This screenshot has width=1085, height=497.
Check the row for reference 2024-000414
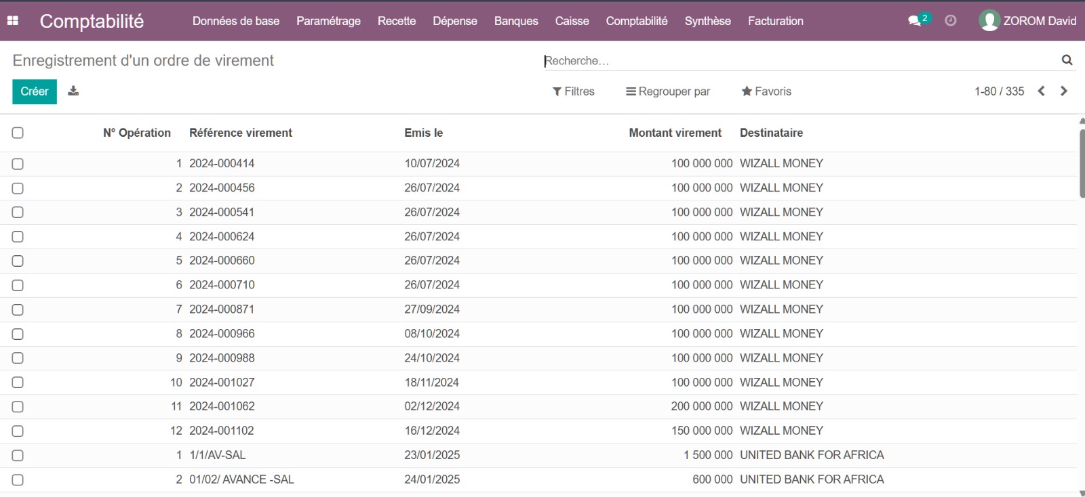pos(18,164)
